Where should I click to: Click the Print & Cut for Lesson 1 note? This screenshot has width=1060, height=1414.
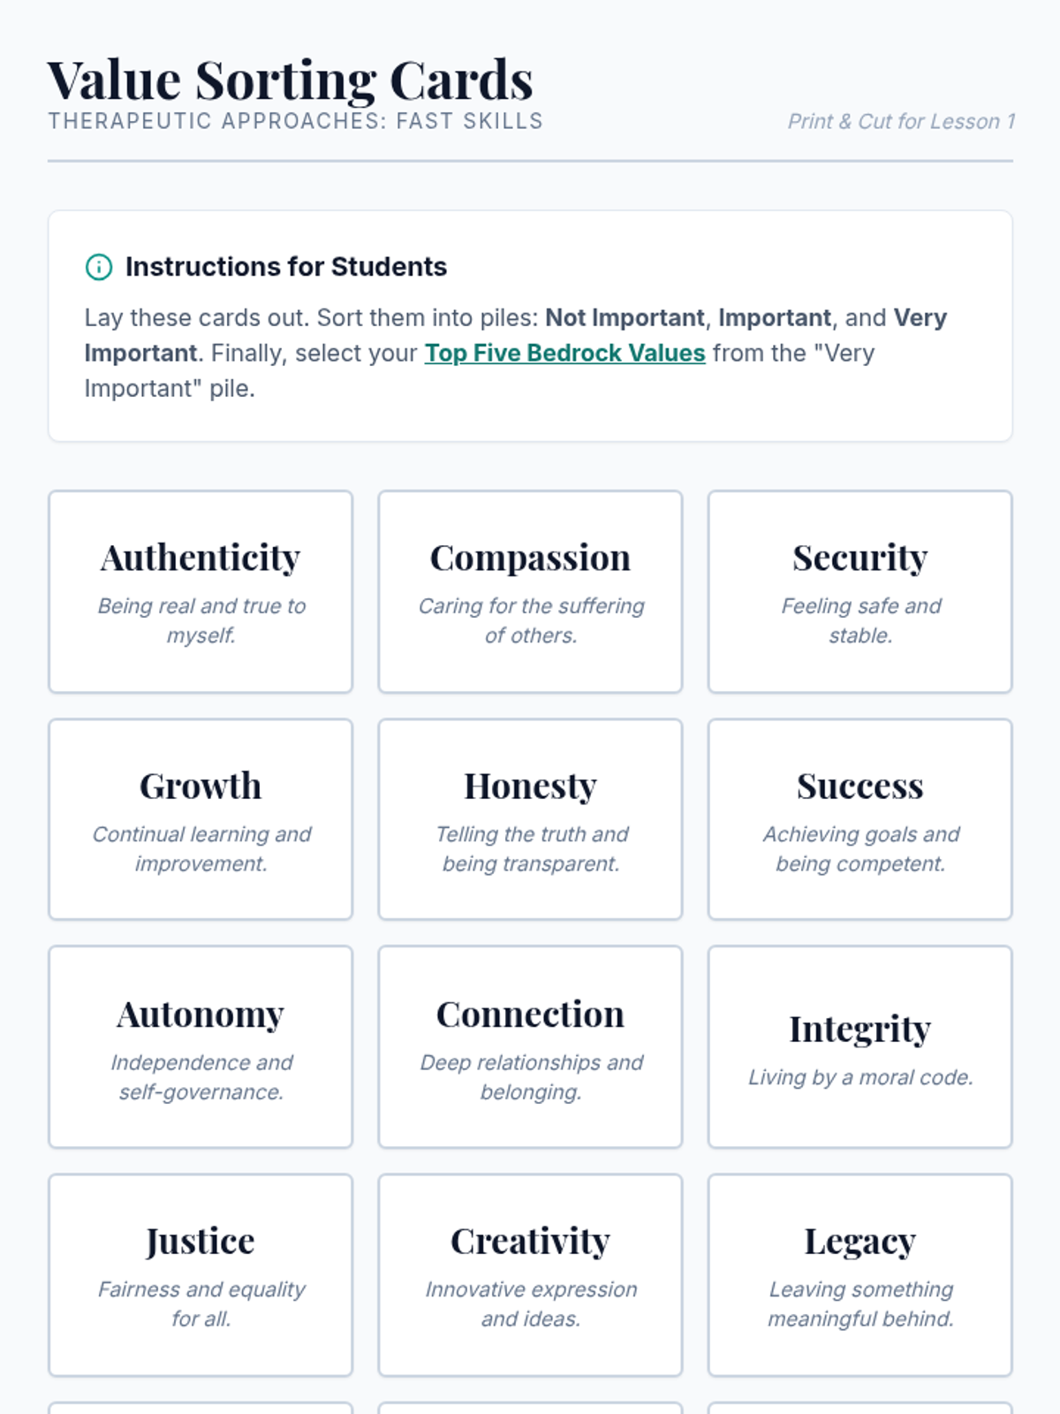click(901, 122)
